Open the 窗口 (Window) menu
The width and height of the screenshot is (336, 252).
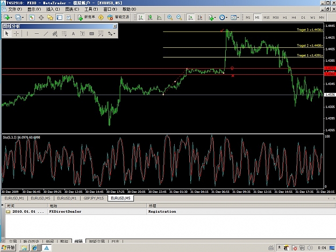click(110, 9)
